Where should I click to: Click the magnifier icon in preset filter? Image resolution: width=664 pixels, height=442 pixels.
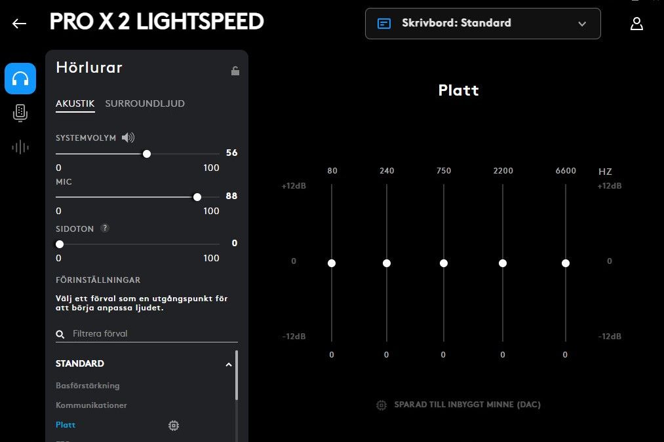[x=60, y=334]
